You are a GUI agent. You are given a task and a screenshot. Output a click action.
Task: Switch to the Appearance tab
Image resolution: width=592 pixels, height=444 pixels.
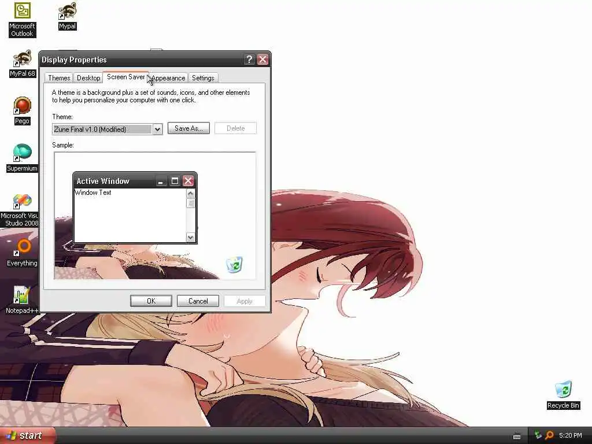tap(168, 78)
